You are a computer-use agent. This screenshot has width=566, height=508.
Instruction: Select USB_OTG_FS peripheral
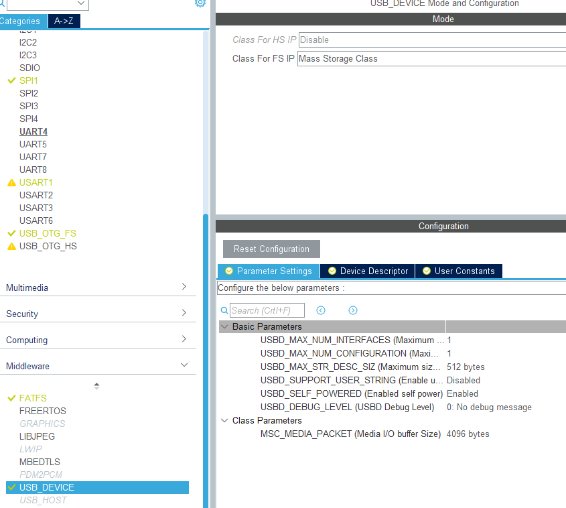48,234
